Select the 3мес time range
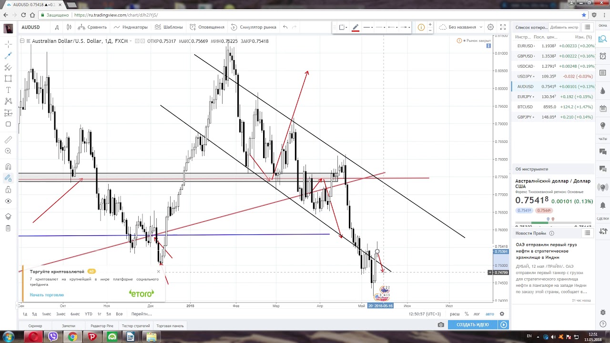Screen dimensions: 610x343 pos(61,314)
